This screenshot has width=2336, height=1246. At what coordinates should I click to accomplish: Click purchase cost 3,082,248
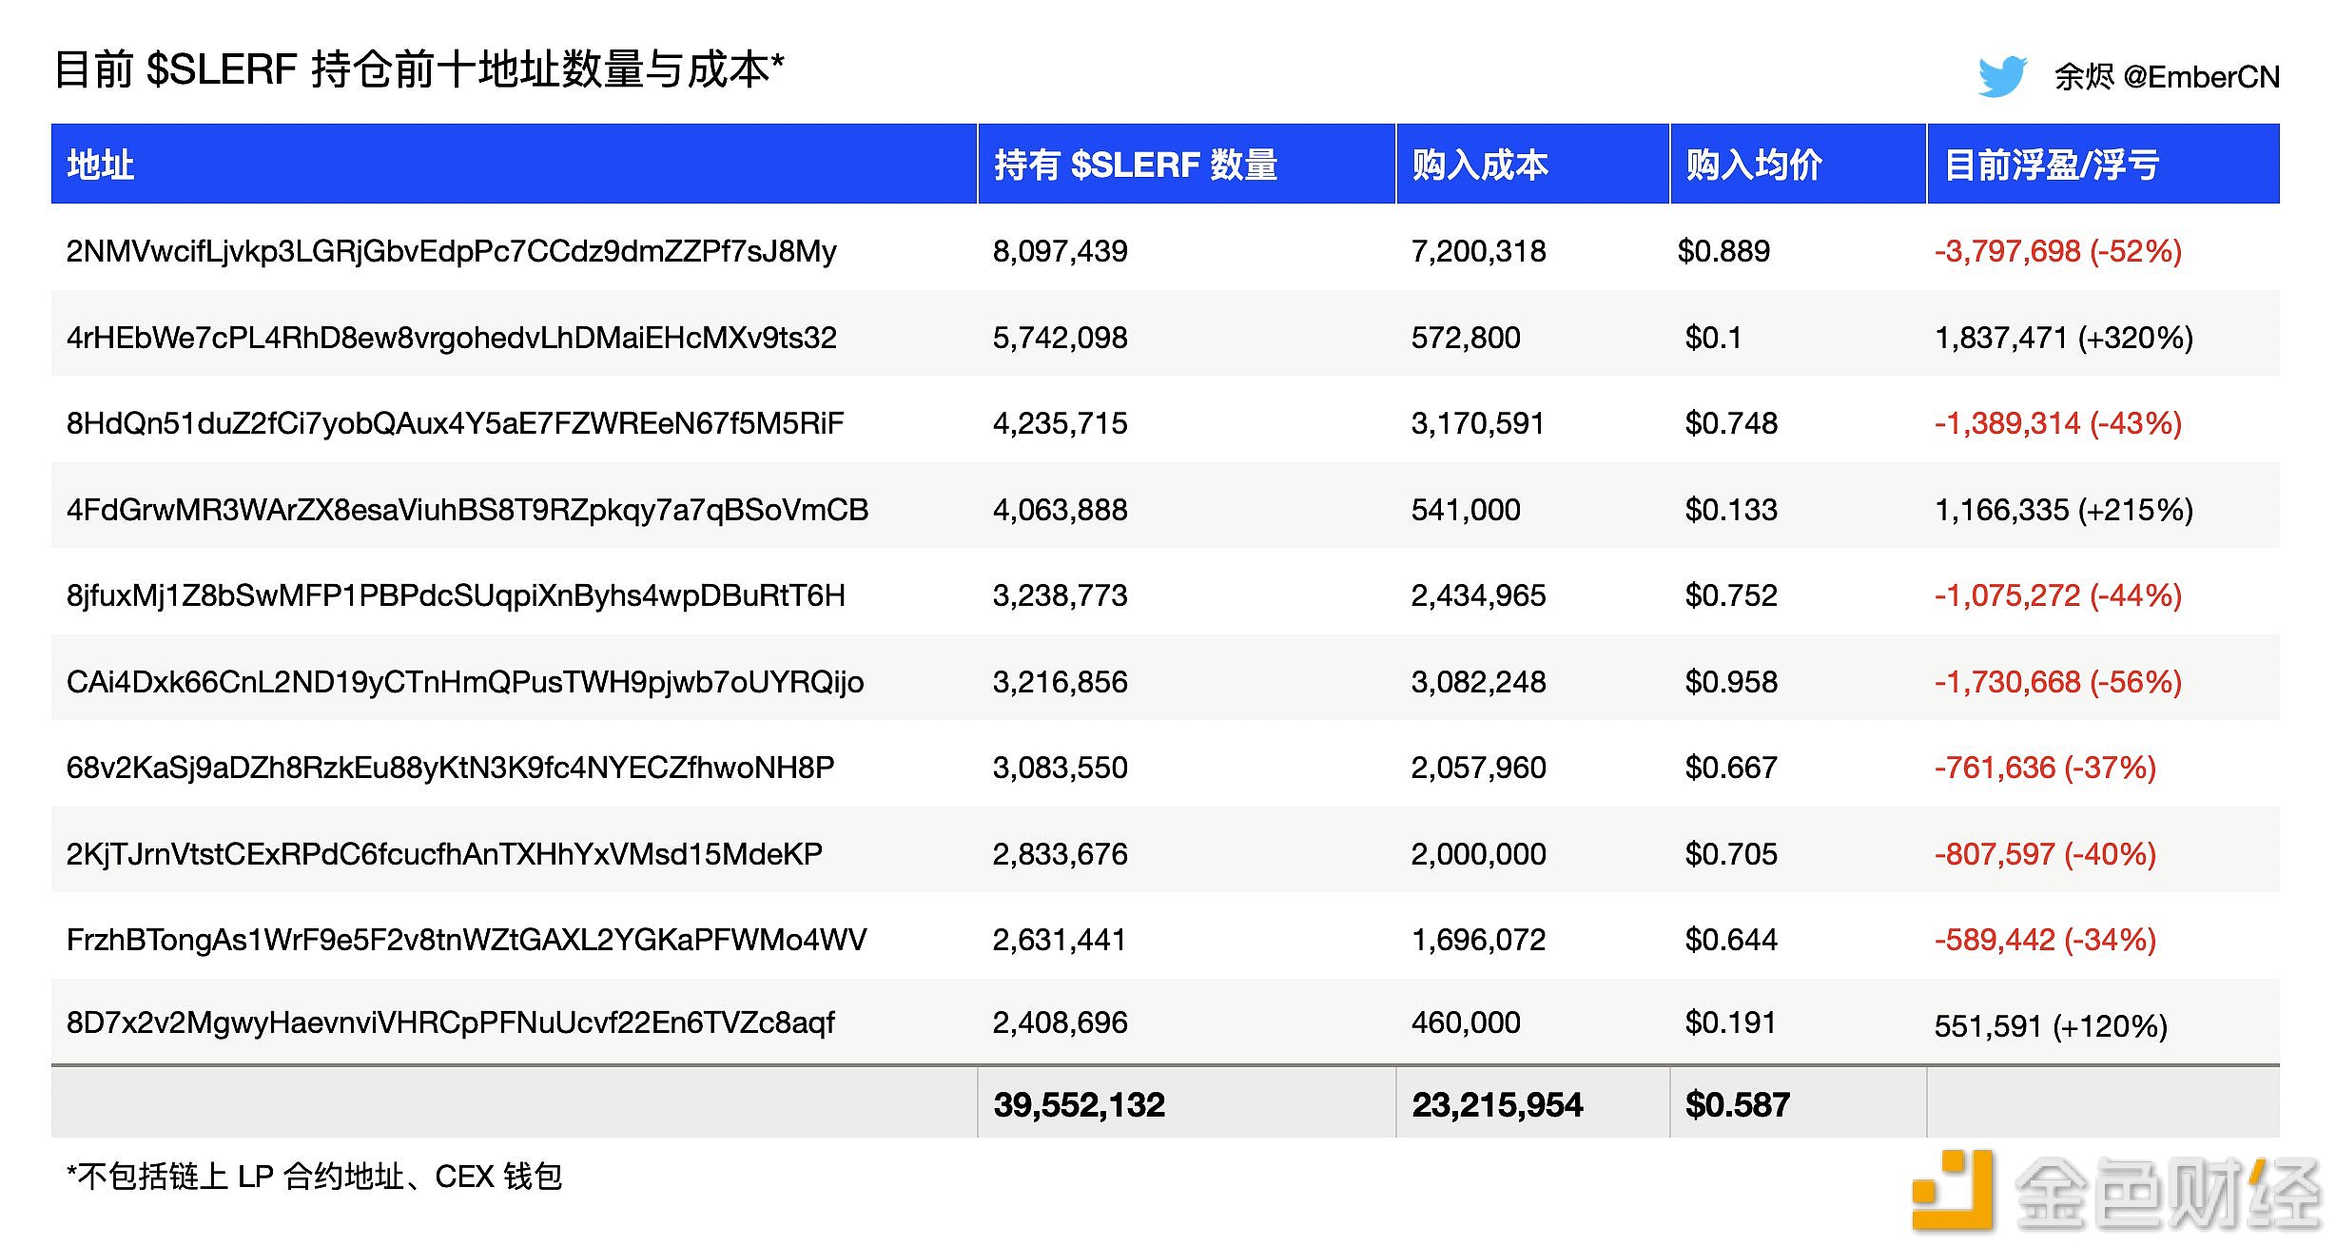1479,682
